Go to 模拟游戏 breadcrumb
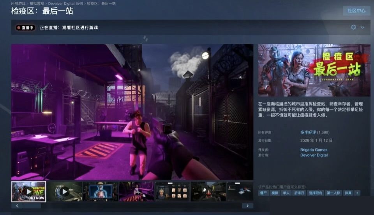 (x=37, y=3)
